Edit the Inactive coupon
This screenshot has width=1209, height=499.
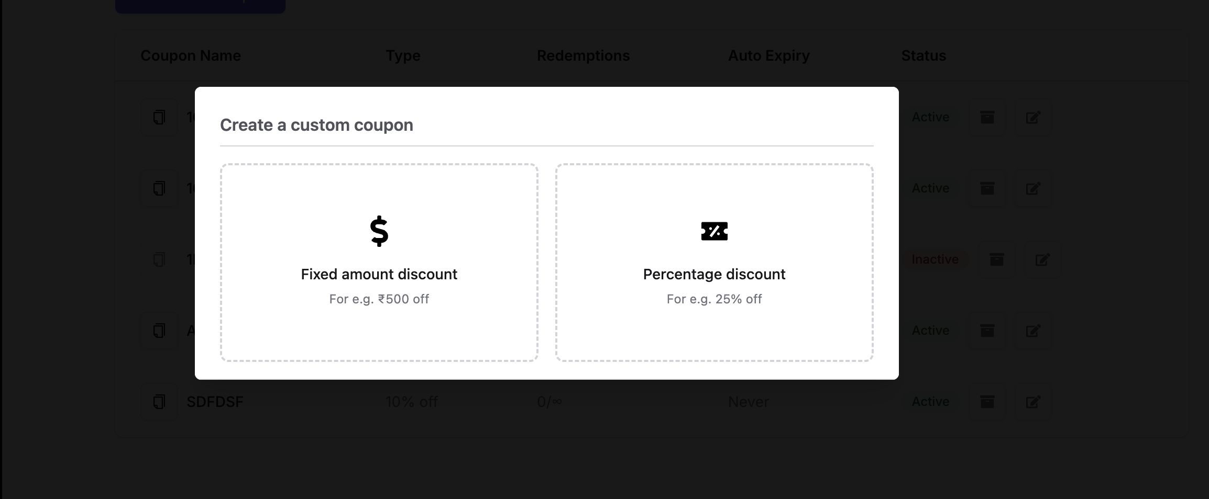point(1042,259)
